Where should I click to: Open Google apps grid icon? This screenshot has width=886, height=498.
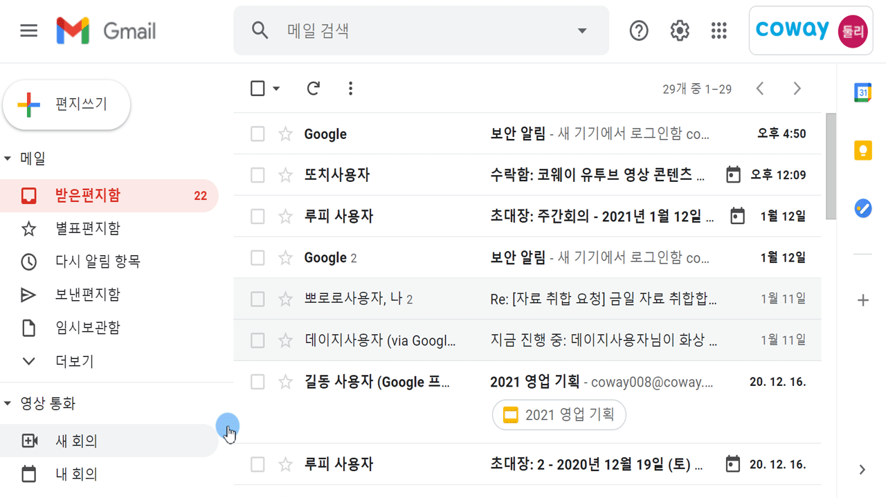(x=719, y=30)
